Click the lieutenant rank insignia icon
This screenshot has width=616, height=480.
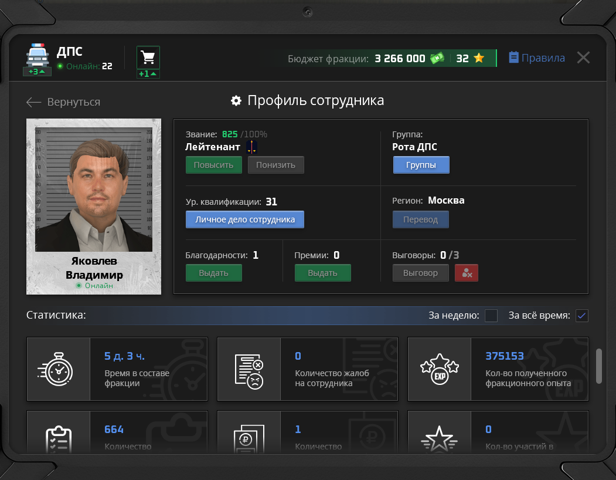tap(252, 147)
